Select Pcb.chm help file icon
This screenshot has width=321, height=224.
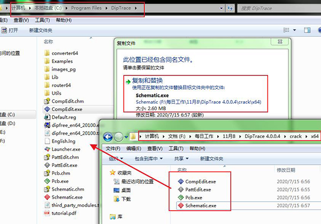47,173
